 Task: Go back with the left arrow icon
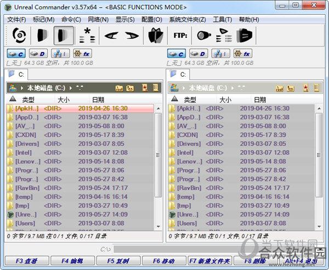tap(111, 36)
